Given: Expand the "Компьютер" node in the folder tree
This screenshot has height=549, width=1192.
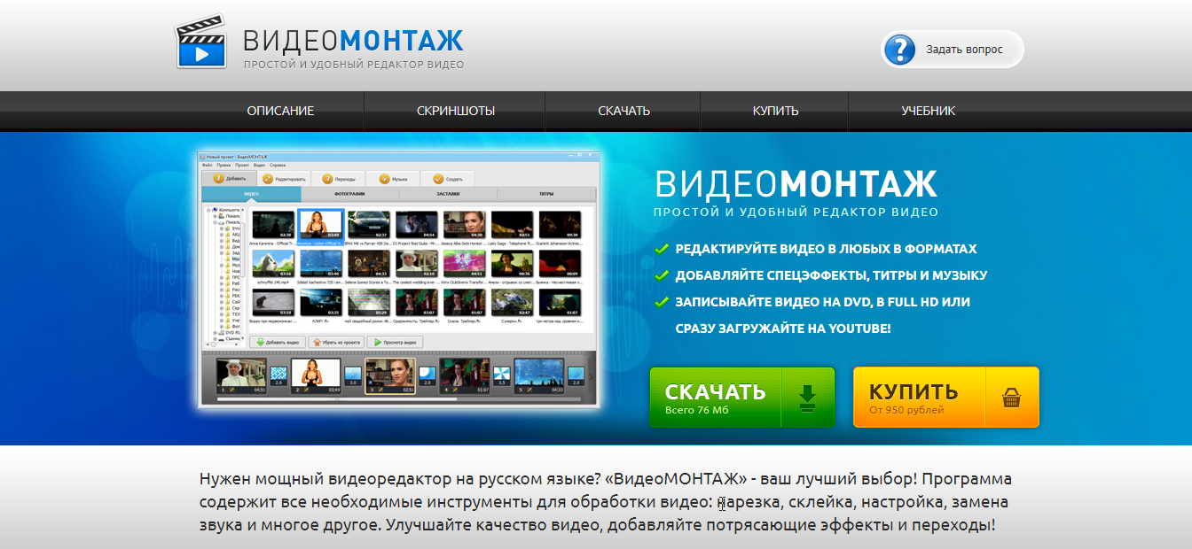Looking at the screenshot, I should pos(208,208).
